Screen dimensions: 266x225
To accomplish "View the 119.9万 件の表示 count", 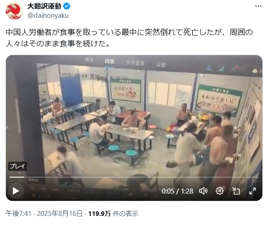I will 113,214.
